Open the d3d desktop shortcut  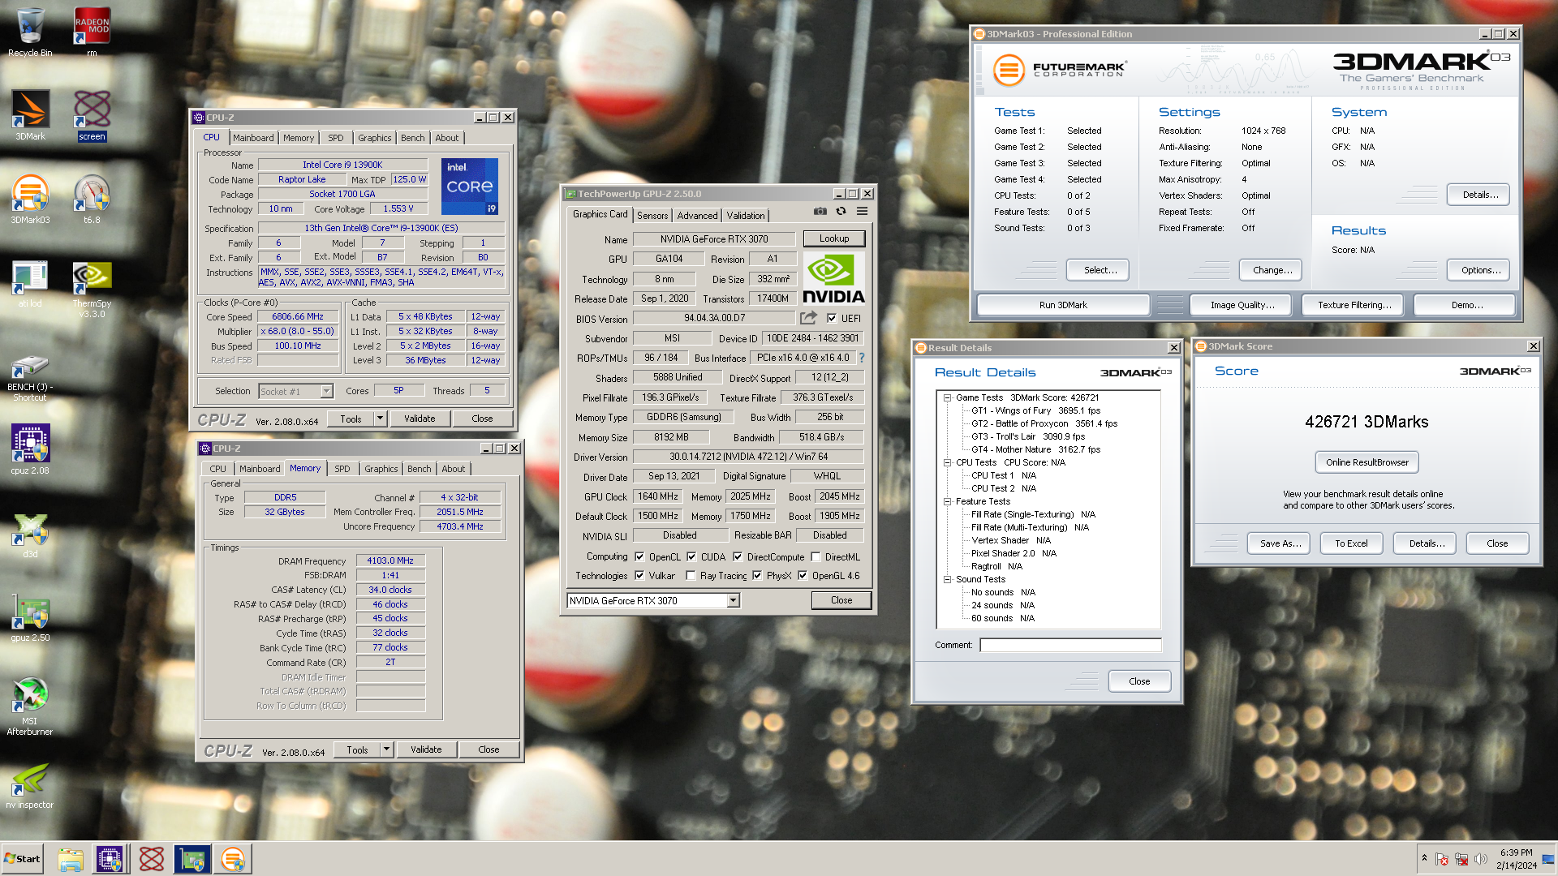pos(30,534)
